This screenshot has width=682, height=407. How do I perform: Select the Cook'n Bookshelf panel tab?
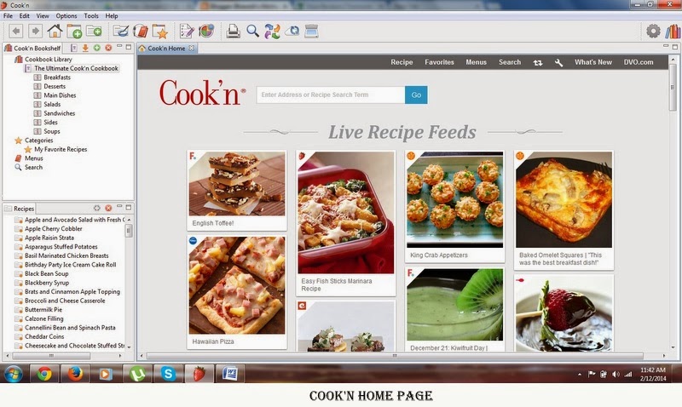click(32, 49)
